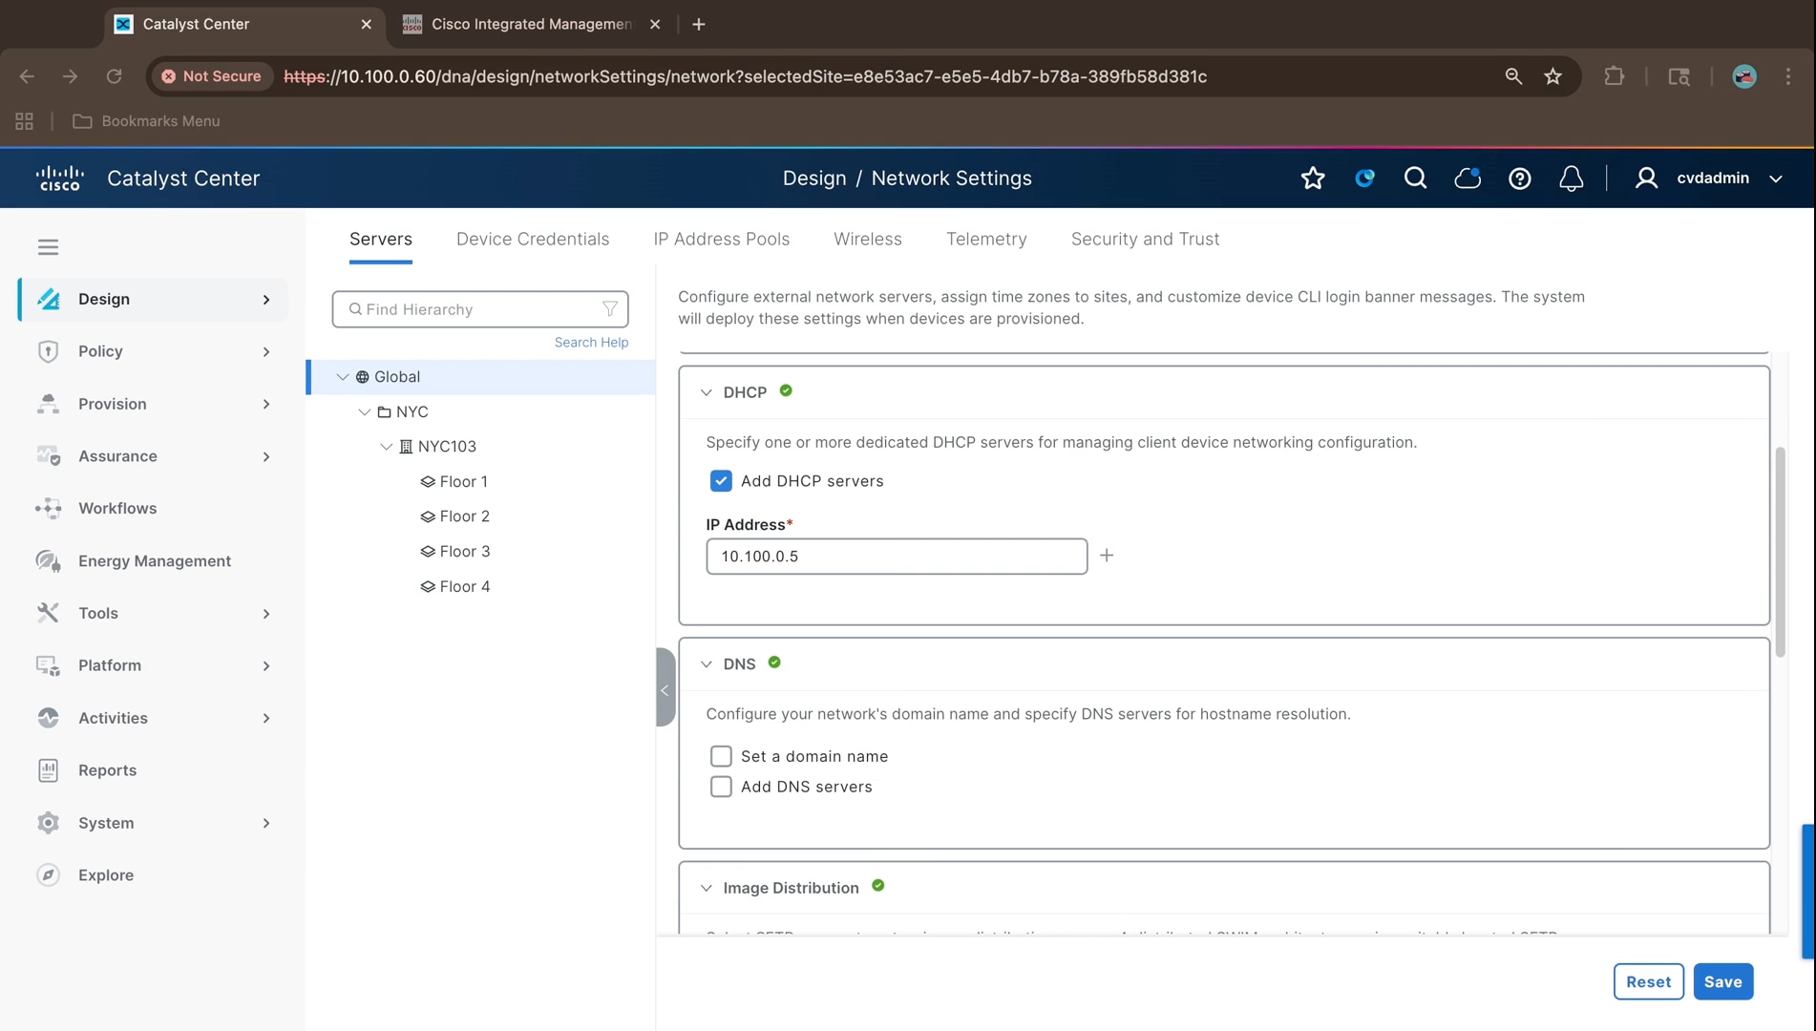Open the Wireless tab

point(868,240)
